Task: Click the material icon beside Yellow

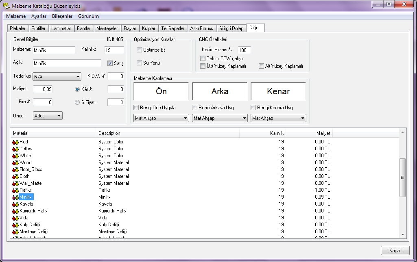Action: 15,149
